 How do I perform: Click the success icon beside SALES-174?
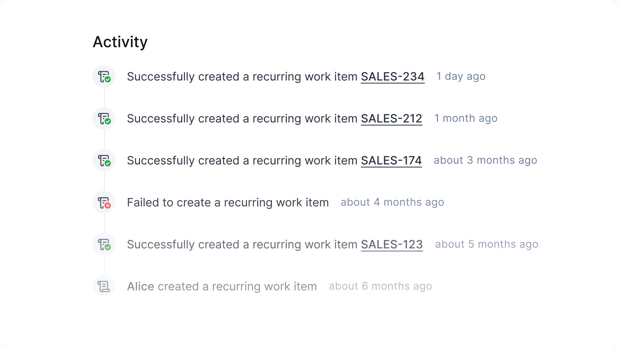click(104, 160)
